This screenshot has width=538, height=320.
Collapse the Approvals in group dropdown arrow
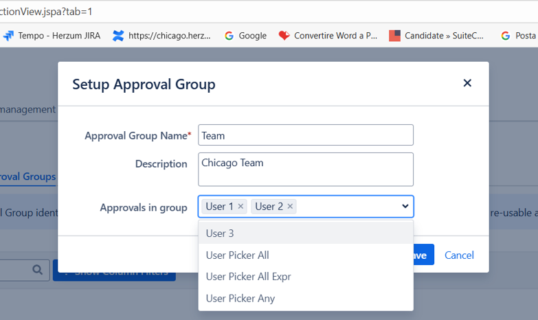405,207
